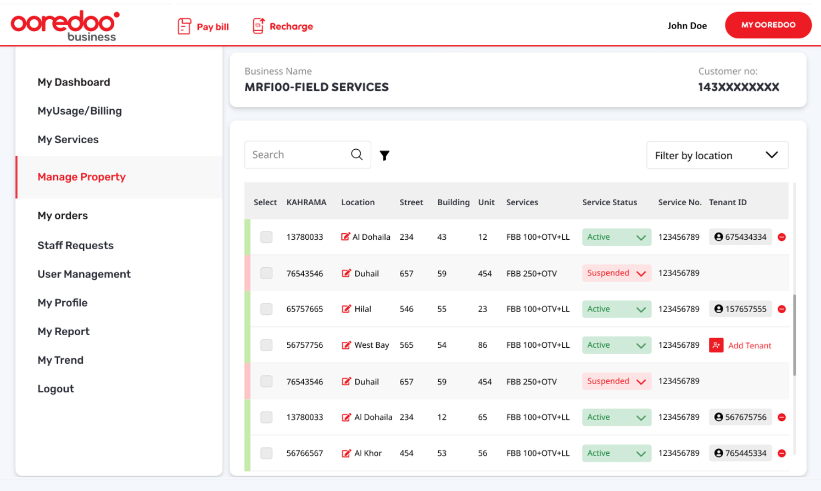This screenshot has width=821, height=491.
Task: Open Suspended status dropdown for Duhail
Action: [x=616, y=273]
